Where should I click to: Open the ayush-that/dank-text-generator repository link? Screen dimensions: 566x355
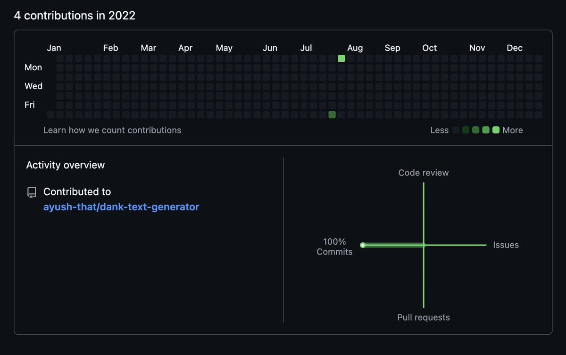click(x=121, y=207)
